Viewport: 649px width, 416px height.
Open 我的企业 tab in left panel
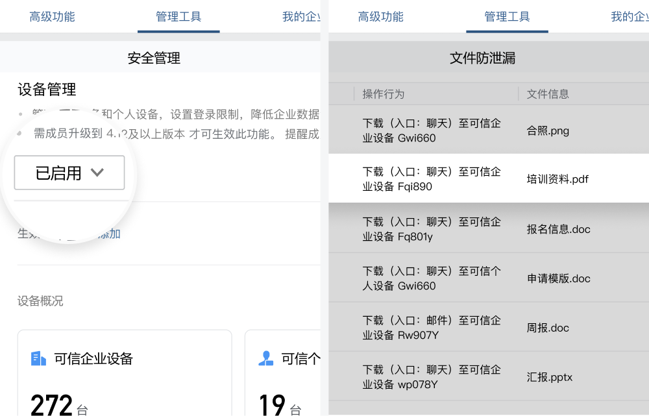coord(301,17)
